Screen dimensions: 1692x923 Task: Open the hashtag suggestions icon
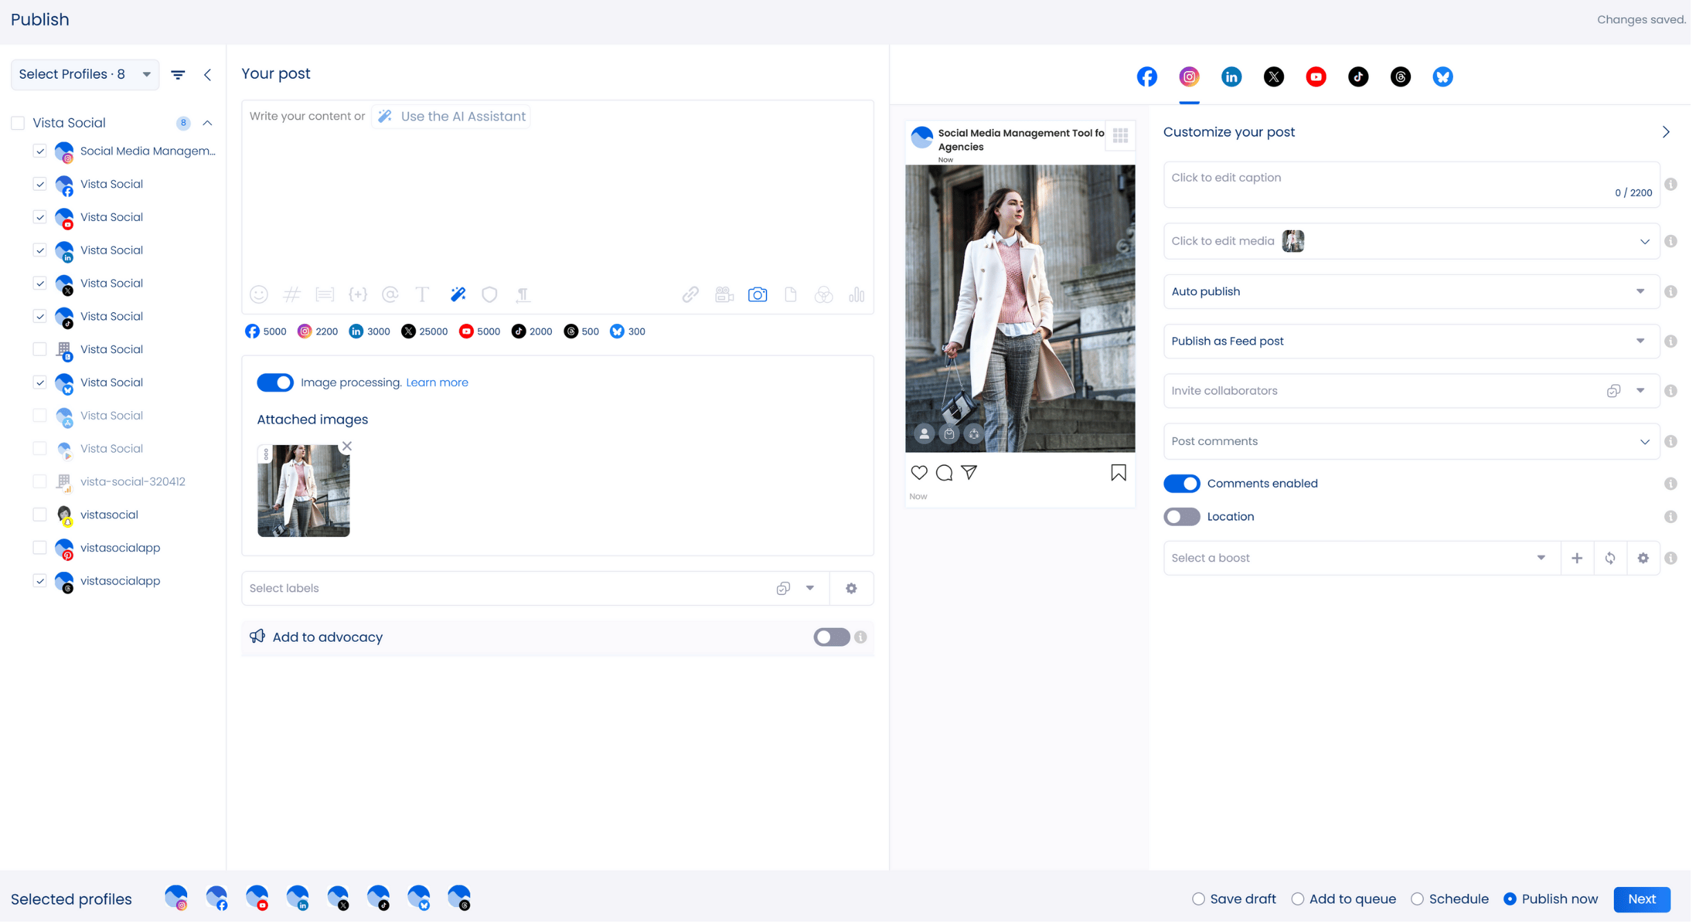click(x=292, y=295)
